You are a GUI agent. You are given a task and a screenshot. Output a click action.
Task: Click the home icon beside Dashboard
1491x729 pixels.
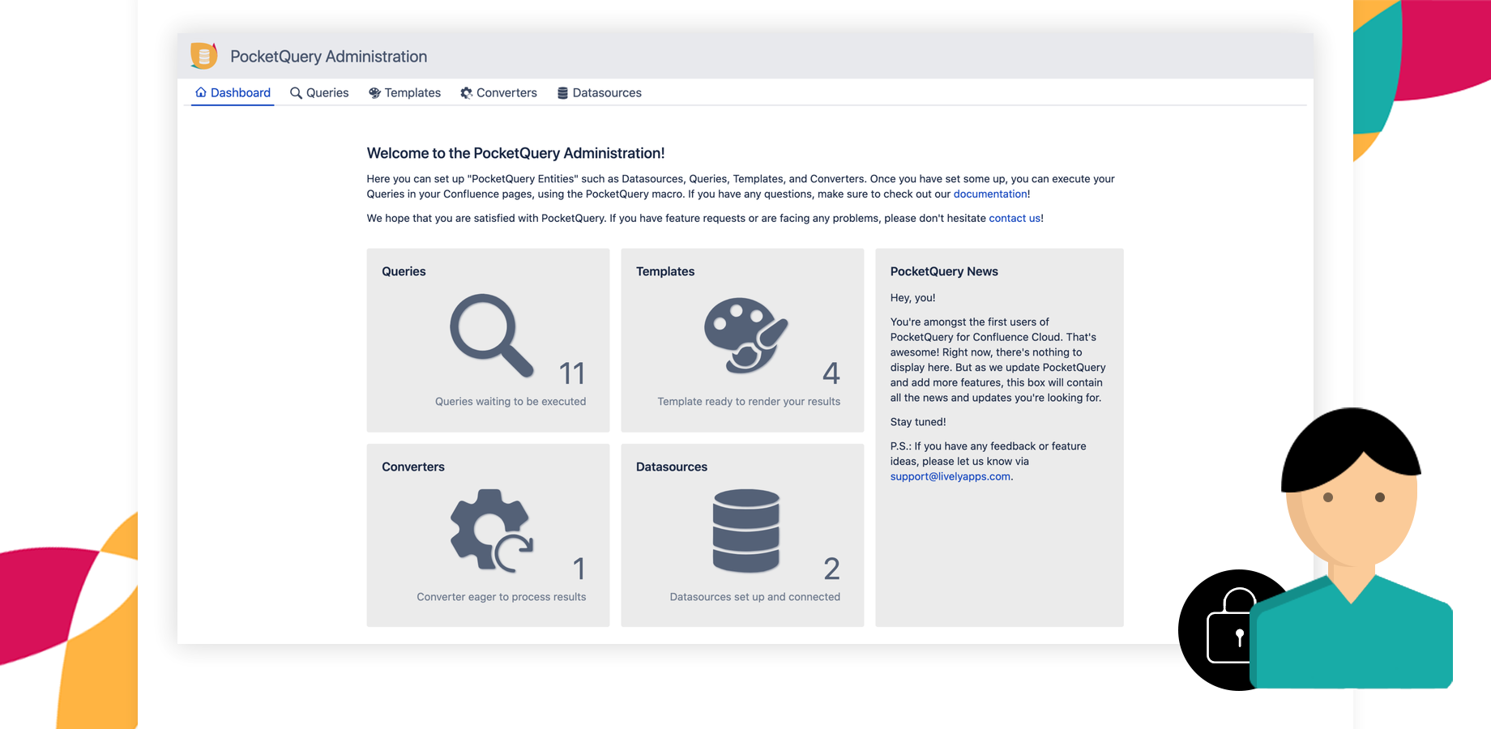click(x=201, y=92)
